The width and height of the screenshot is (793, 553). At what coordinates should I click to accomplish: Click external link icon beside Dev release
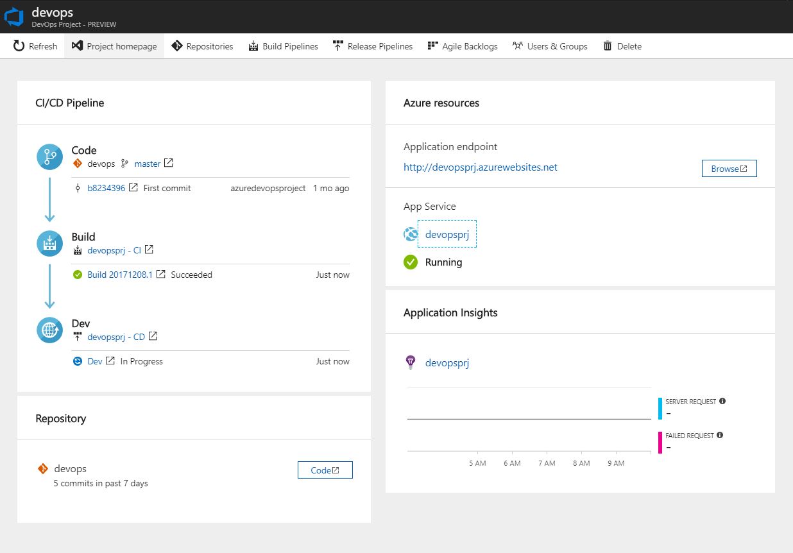coord(110,361)
